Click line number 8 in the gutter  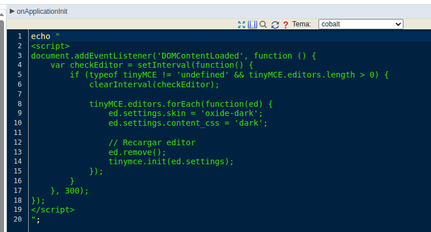coord(19,104)
